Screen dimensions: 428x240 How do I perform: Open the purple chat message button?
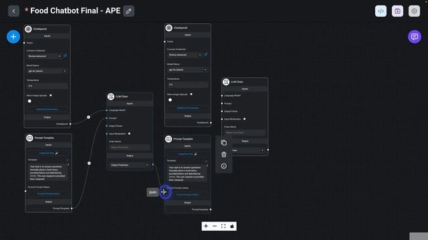[415, 37]
